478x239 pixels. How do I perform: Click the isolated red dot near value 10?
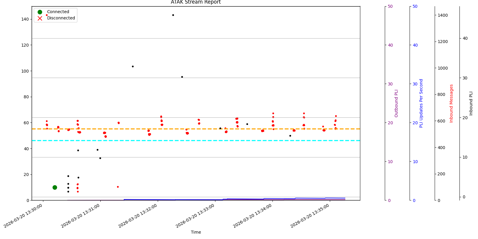118,187
